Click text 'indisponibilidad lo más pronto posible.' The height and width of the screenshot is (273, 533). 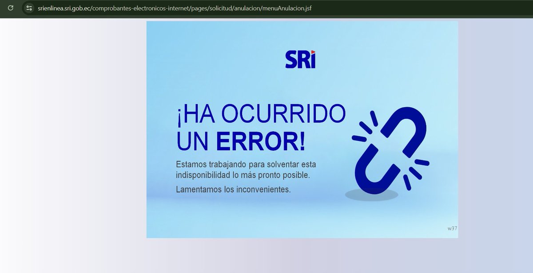coord(243,175)
